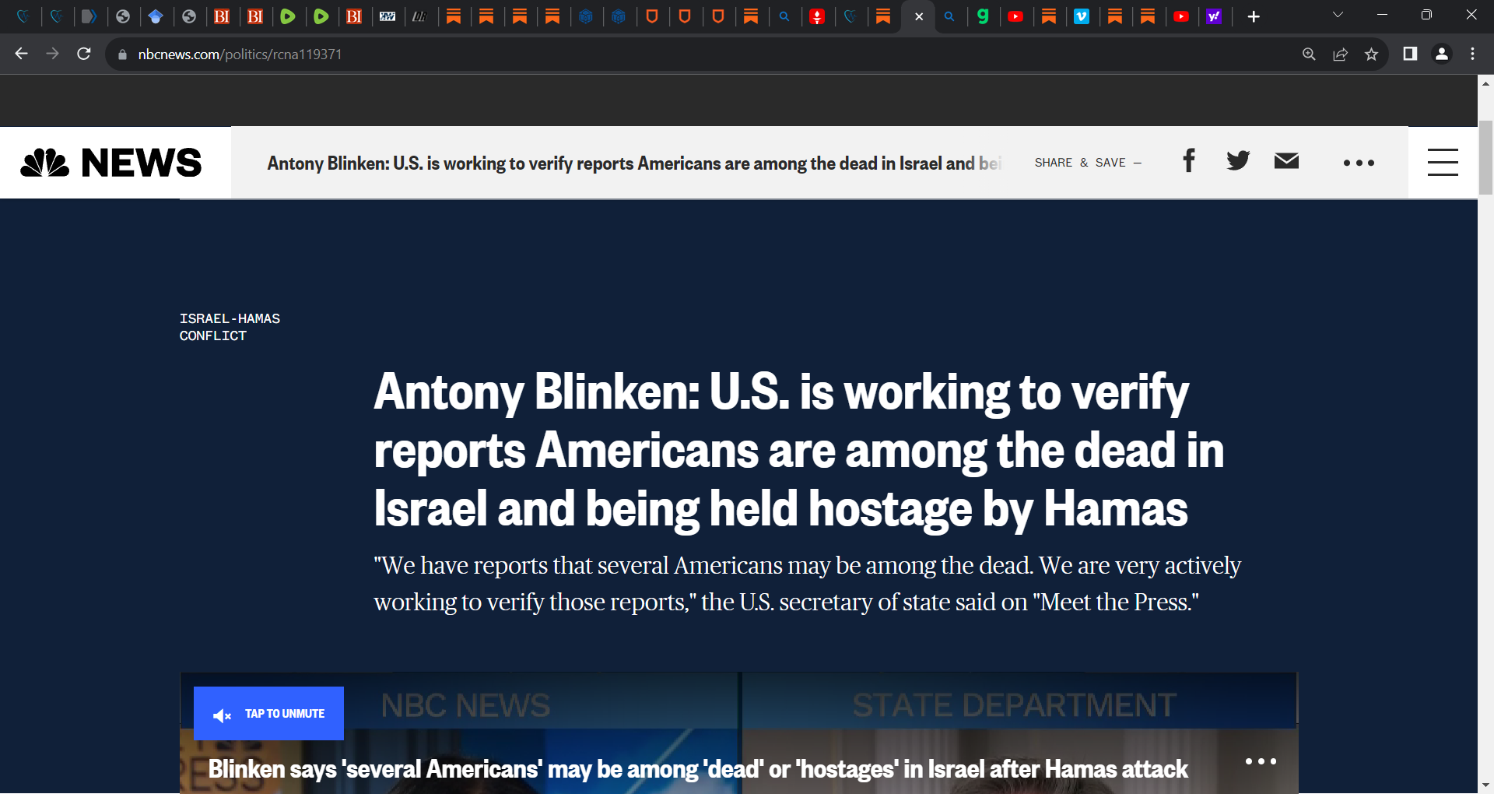Open the Chrome profile menu
Viewport: 1494px width, 794px height.
[x=1441, y=54]
